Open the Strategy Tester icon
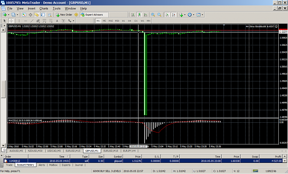The height and width of the screenshot is (174, 288). coord(49,15)
